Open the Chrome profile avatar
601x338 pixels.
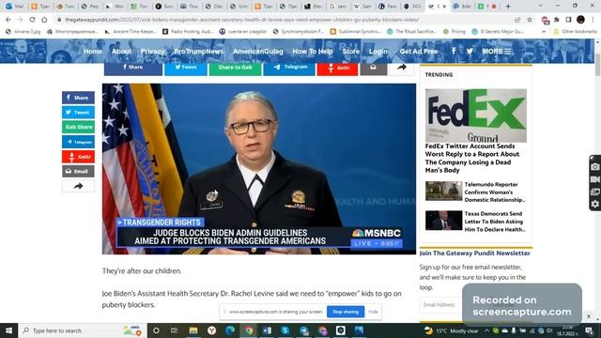click(580, 20)
